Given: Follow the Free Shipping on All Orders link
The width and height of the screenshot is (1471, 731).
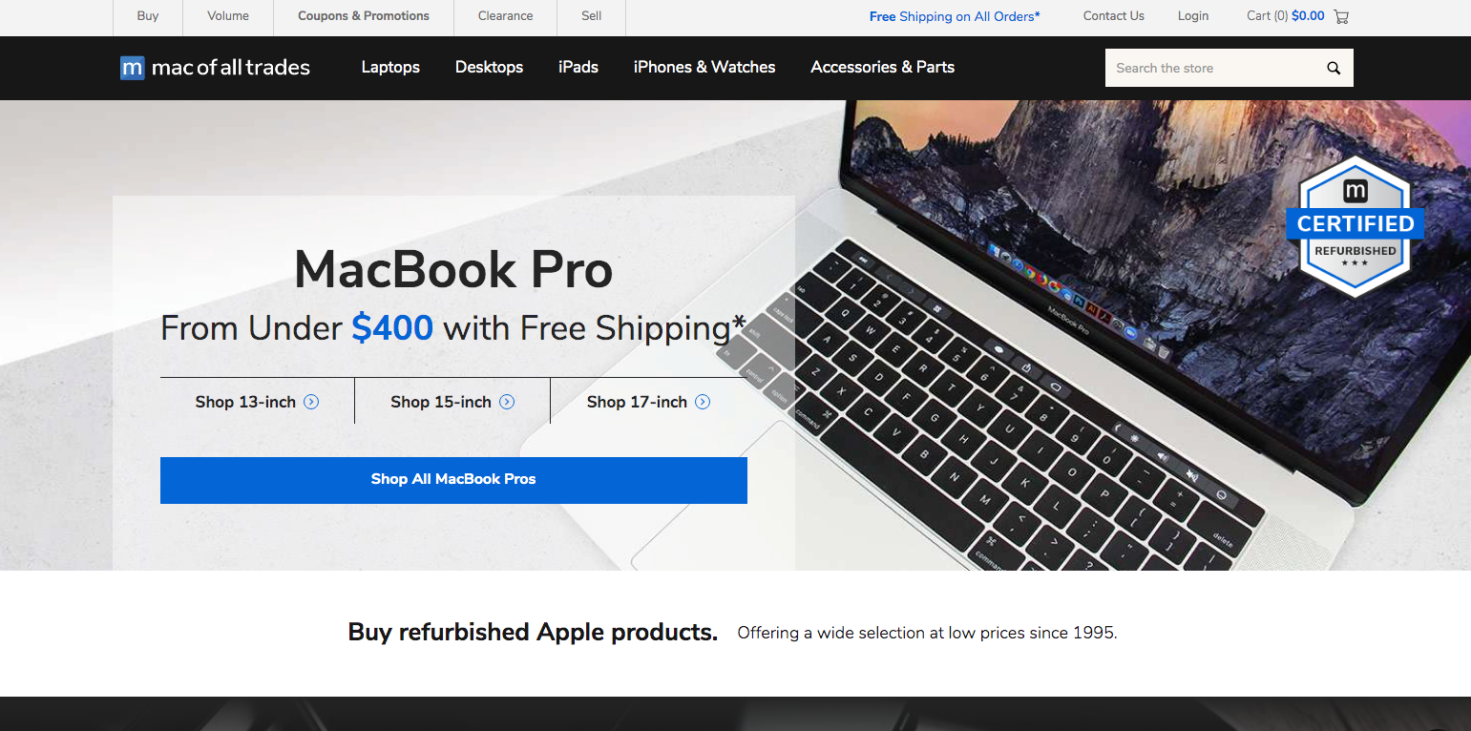Looking at the screenshot, I should 955,16.
